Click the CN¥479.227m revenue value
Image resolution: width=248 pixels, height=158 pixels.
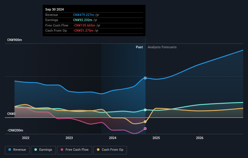point(83,15)
